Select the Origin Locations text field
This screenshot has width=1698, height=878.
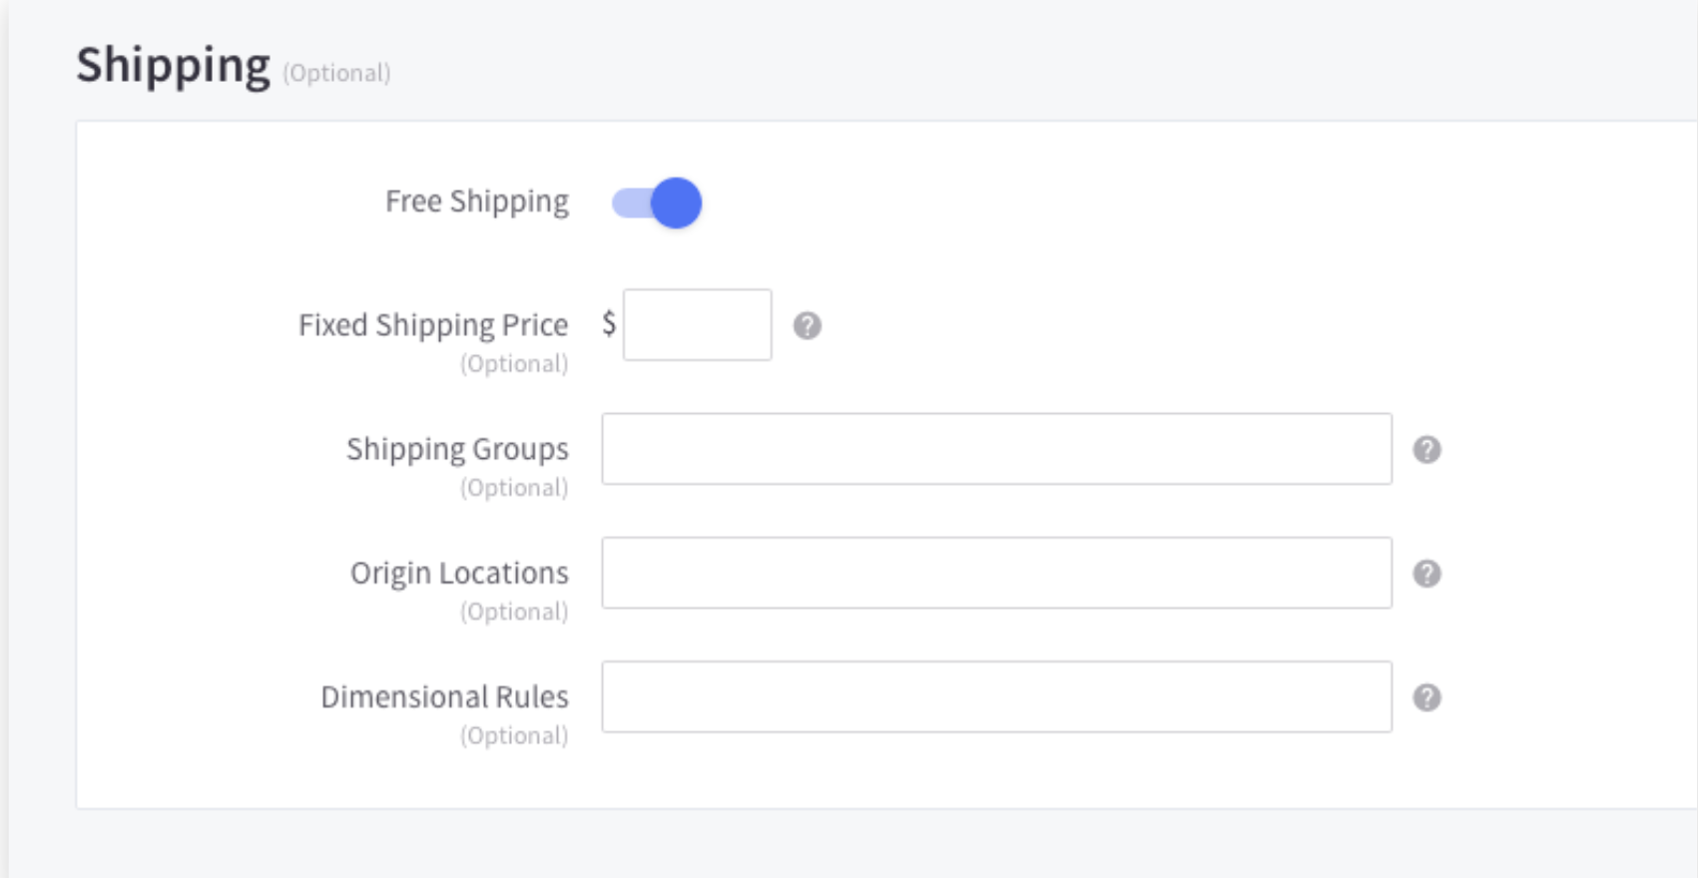pyautogui.click(x=996, y=573)
